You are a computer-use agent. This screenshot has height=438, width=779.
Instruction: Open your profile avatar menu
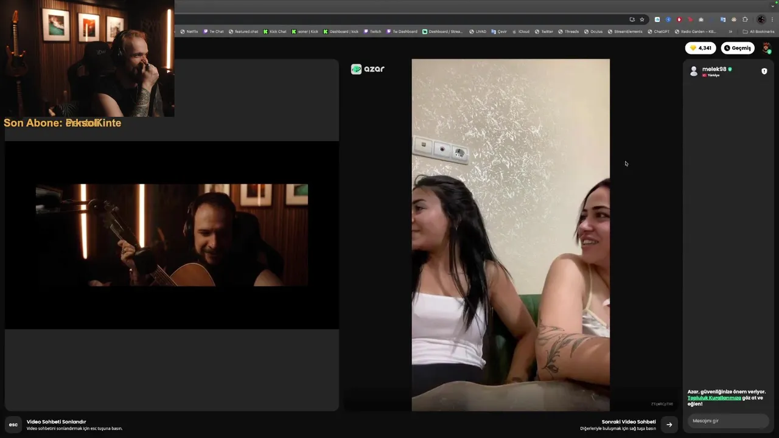767,48
